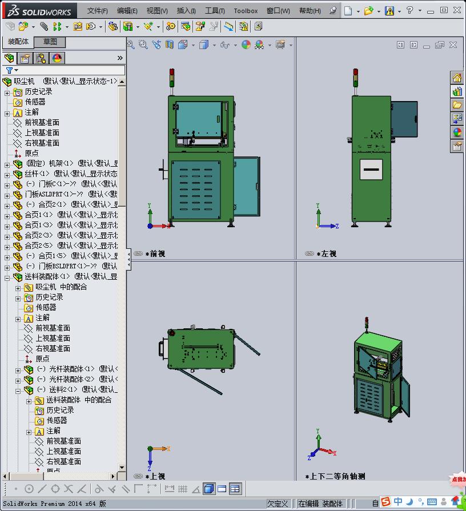The height and width of the screenshot is (511, 466).
Task: Open the Display Style dropdown arrow
Action: click(x=215, y=45)
